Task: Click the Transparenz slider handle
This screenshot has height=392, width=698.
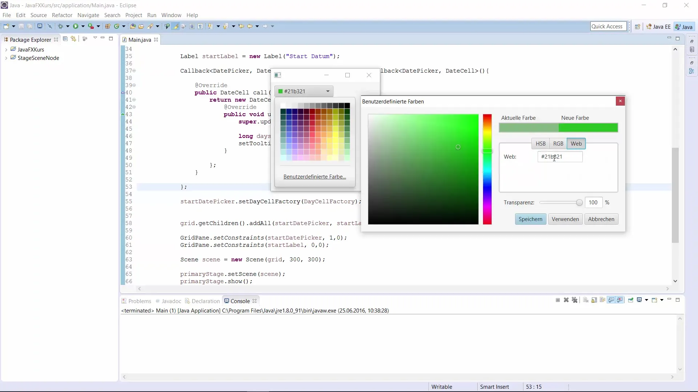Action: (579, 203)
